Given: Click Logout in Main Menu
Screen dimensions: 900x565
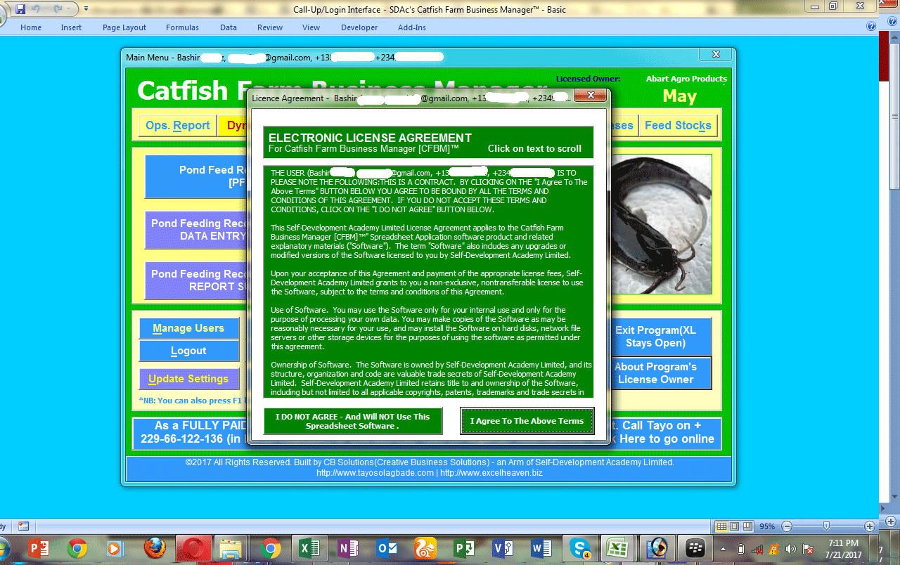Looking at the screenshot, I should (x=188, y=351).
